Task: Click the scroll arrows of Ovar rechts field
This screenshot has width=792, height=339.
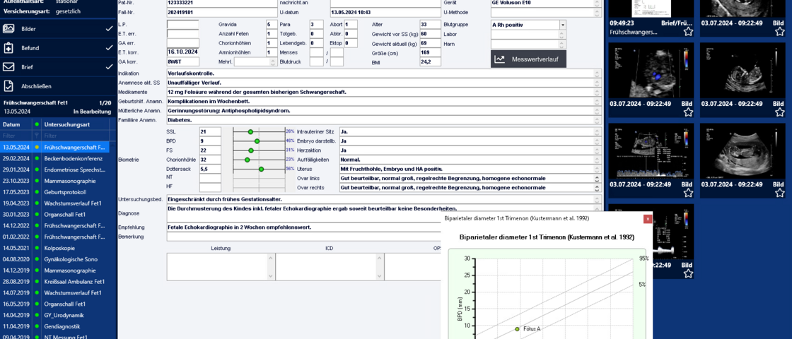Action: [x=598, y=188]
